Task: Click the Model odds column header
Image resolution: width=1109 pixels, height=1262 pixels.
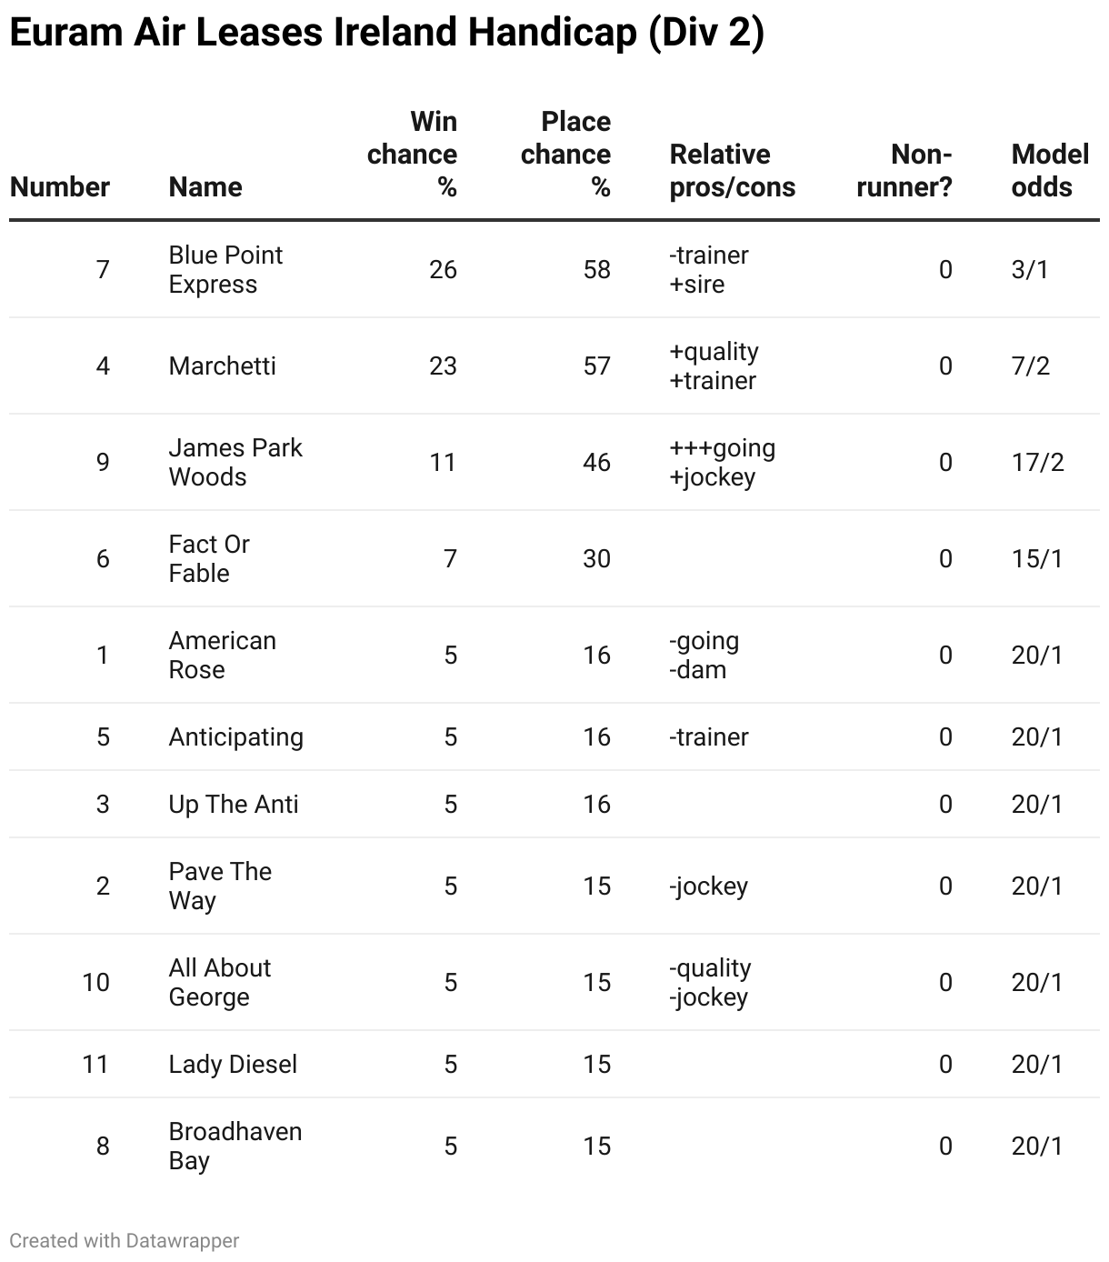Action: tap(1050, 171)
